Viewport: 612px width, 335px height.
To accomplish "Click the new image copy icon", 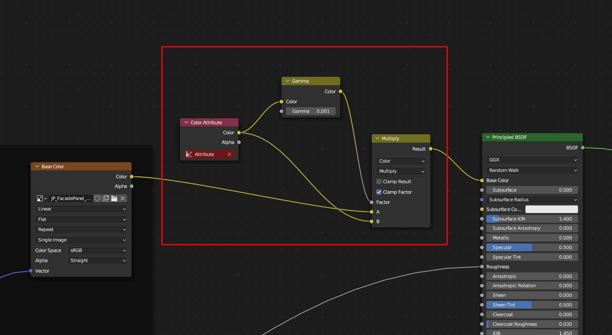I will (x=106, y=198).
